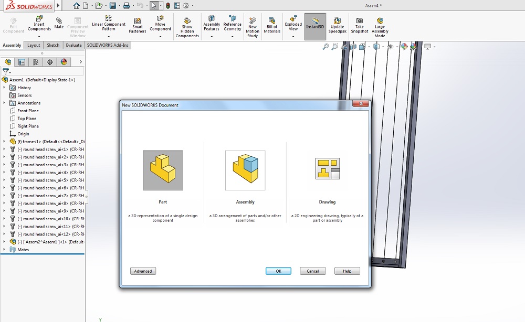Click Zoom to Fit in view toolbar
This screenshot has width=525, height=322.
click(325, 47)
